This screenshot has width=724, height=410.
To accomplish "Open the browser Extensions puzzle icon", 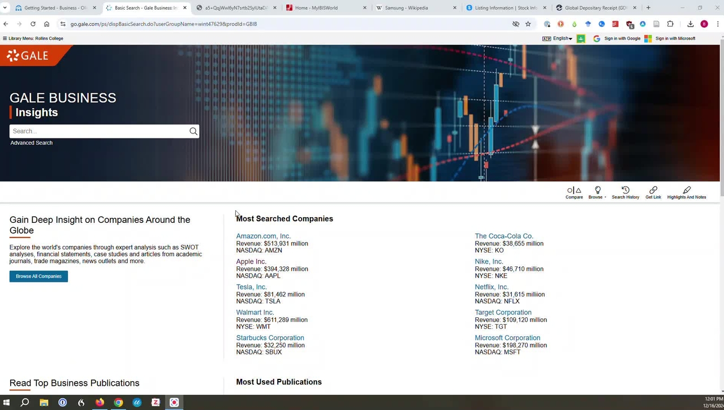I will [x=670, y=24].
